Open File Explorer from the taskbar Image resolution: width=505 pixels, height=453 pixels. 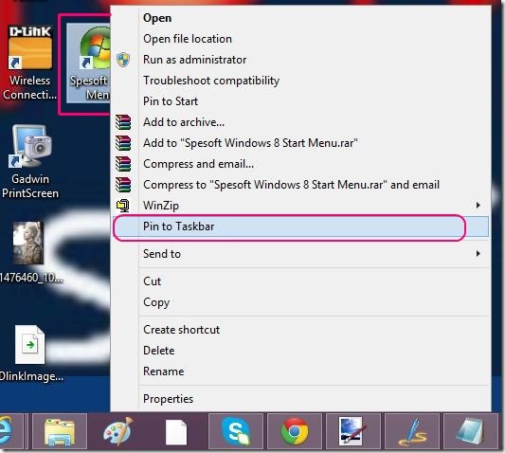(60, 432)
